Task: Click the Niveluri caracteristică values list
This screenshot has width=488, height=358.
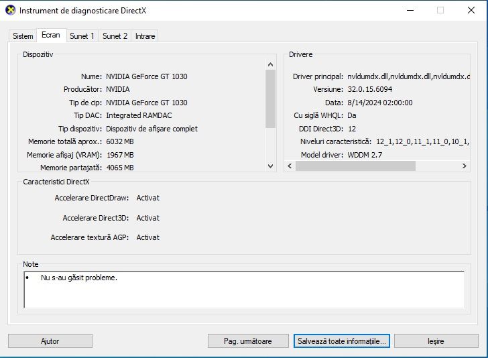Action: (422, 141)
